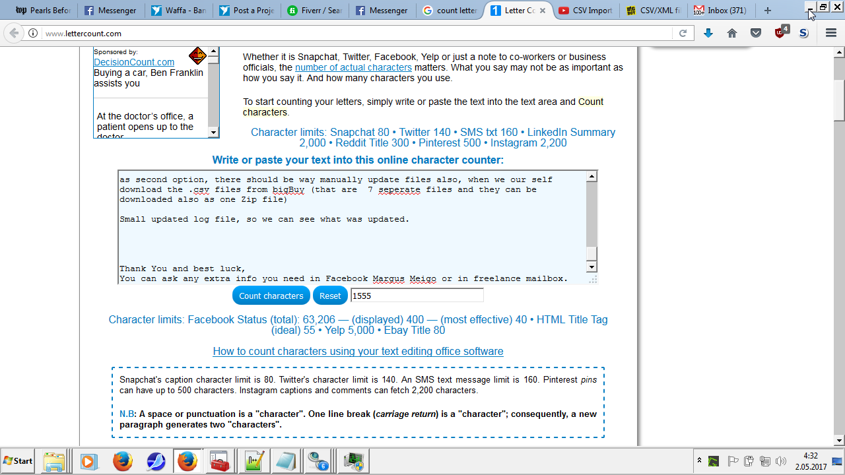Click the 'Write or paste your text' heading
Image resolution: width=845 pixels, height=475 pixels.
point(358,160)
